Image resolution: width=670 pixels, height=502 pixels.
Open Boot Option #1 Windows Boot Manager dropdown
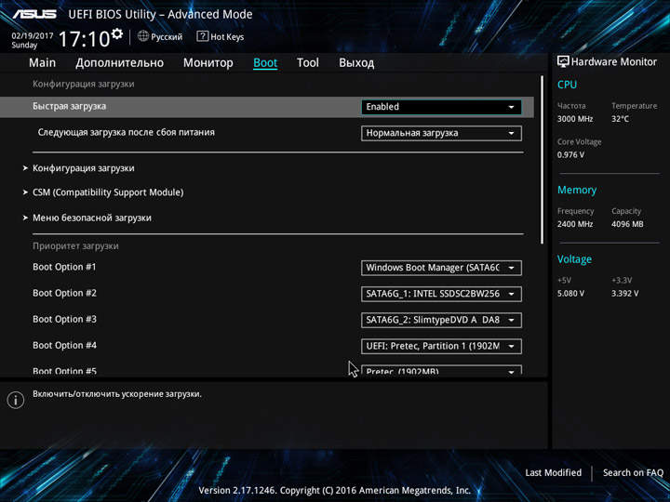coord(441,268)
